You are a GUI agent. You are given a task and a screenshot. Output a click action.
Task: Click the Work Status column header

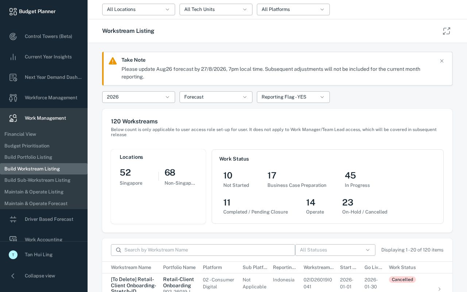pyautogui.click(x=402, y=268)
